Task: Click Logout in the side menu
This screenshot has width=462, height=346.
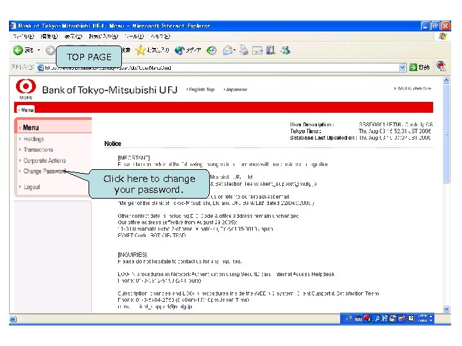Action: (31, 187)
